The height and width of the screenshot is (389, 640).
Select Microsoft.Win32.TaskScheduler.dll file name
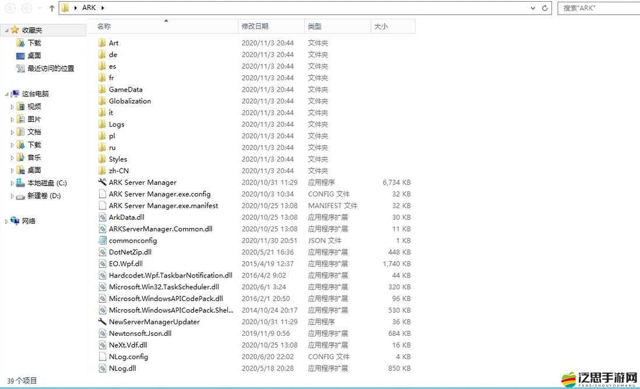[x=164, y=287]
